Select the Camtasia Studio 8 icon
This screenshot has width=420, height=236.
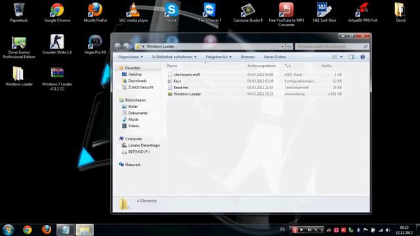point(248,12)
